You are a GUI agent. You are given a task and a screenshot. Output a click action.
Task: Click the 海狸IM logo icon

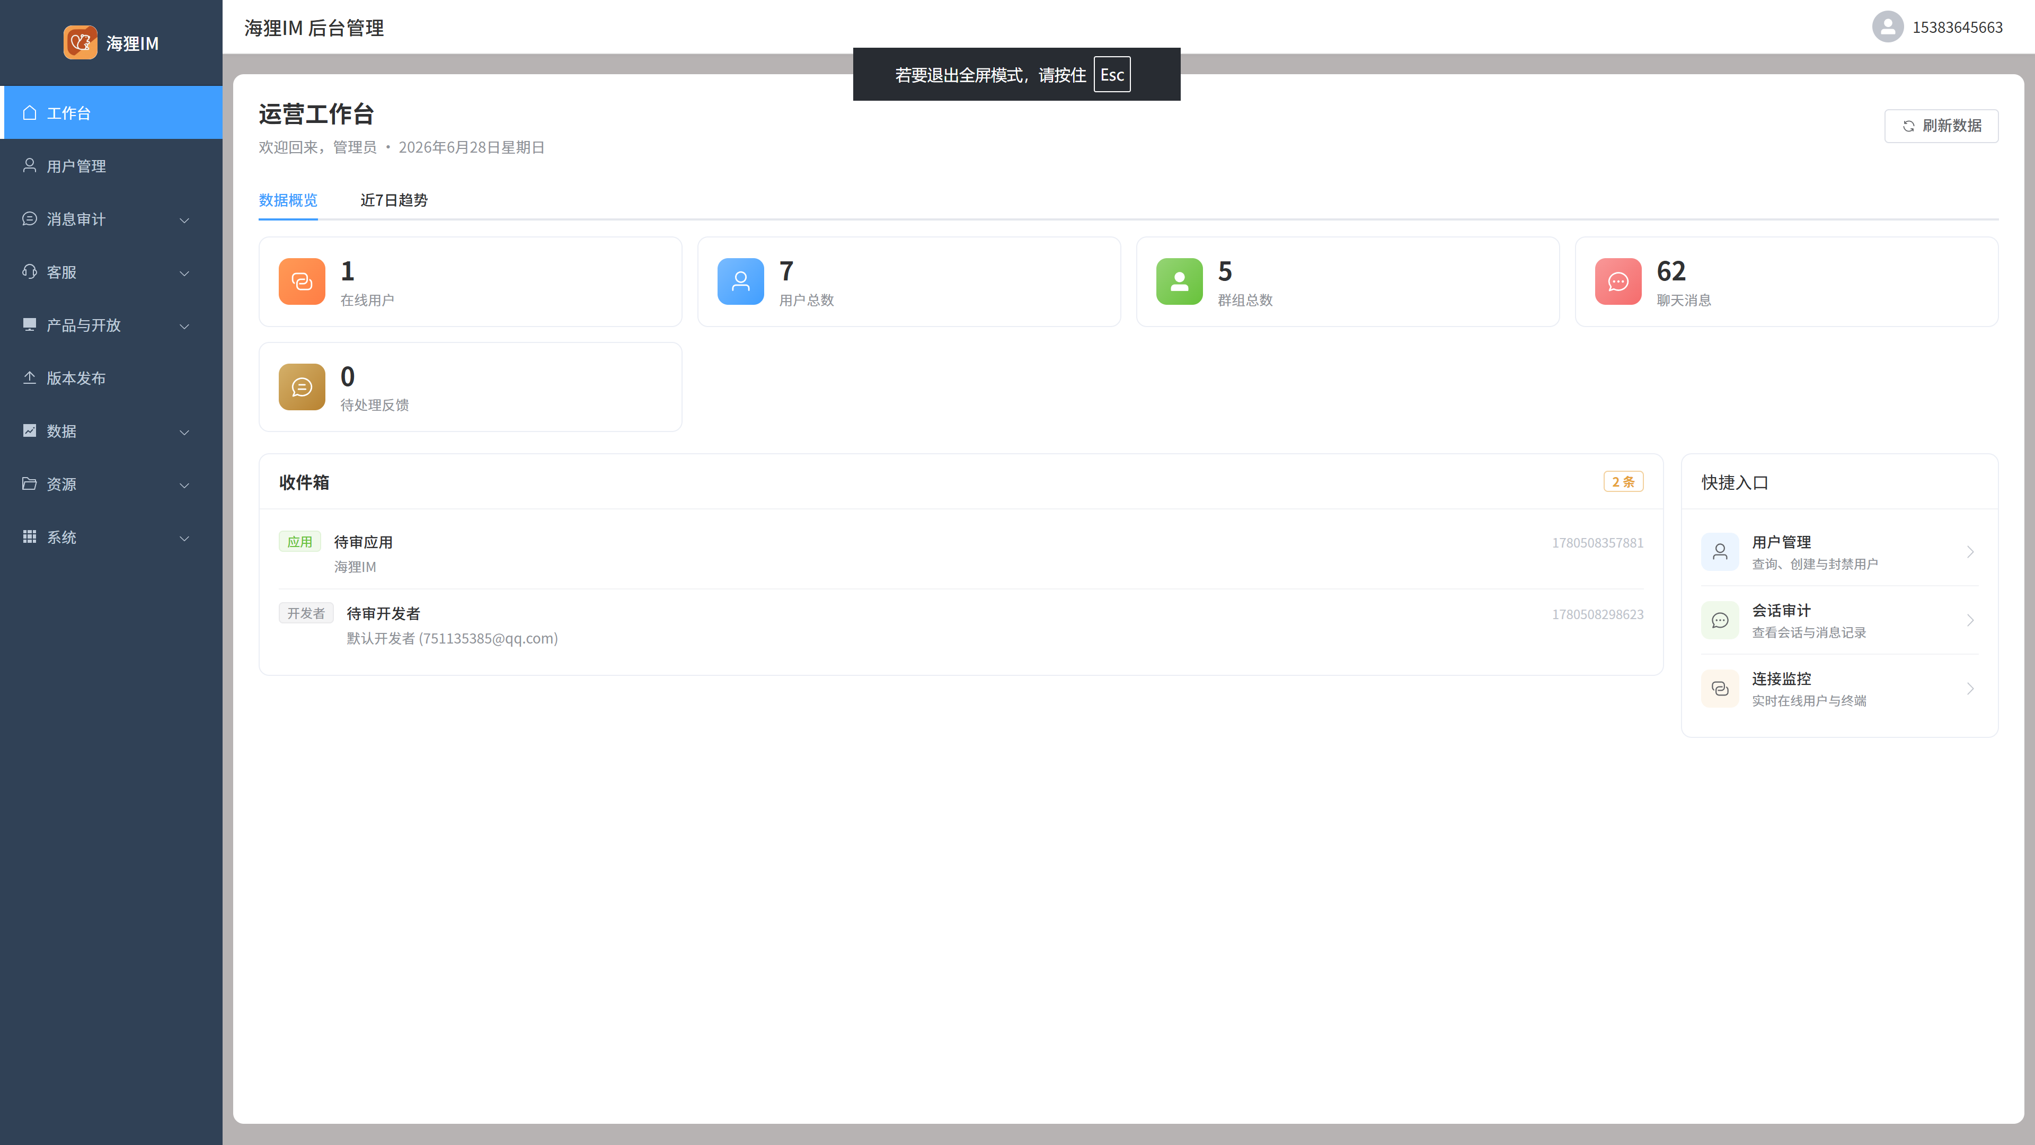tap(80, 42)
